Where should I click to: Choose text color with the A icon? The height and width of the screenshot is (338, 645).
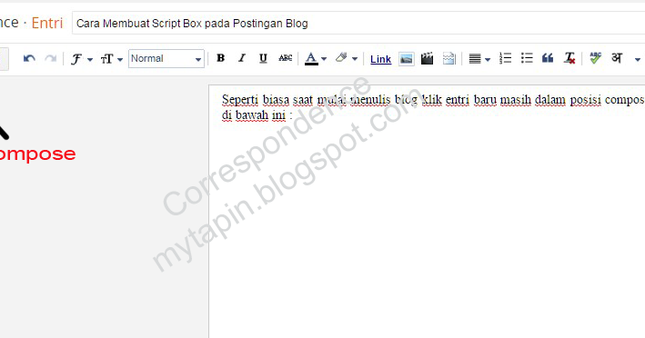pyautogui.click(x=311, y=59)
